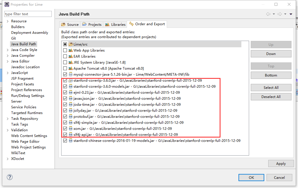The image size is (298, 188).
Task: Click the Properties dialog icon in the title bar
Action: [7, 4]
